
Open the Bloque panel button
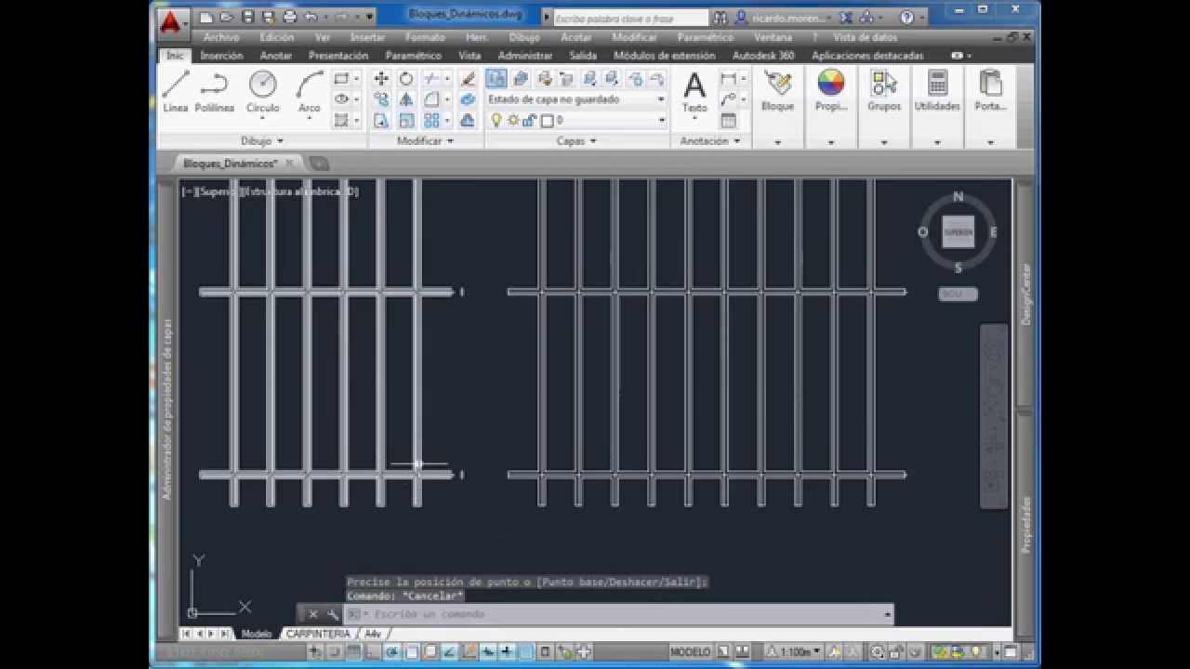tap(778, 93)
